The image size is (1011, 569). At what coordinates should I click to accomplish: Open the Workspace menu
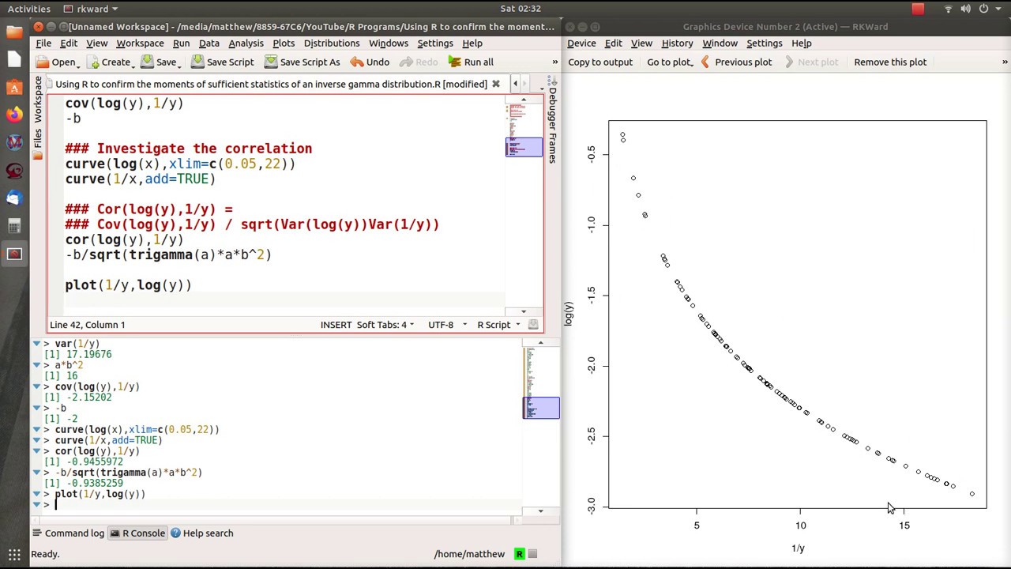point(140,43)
